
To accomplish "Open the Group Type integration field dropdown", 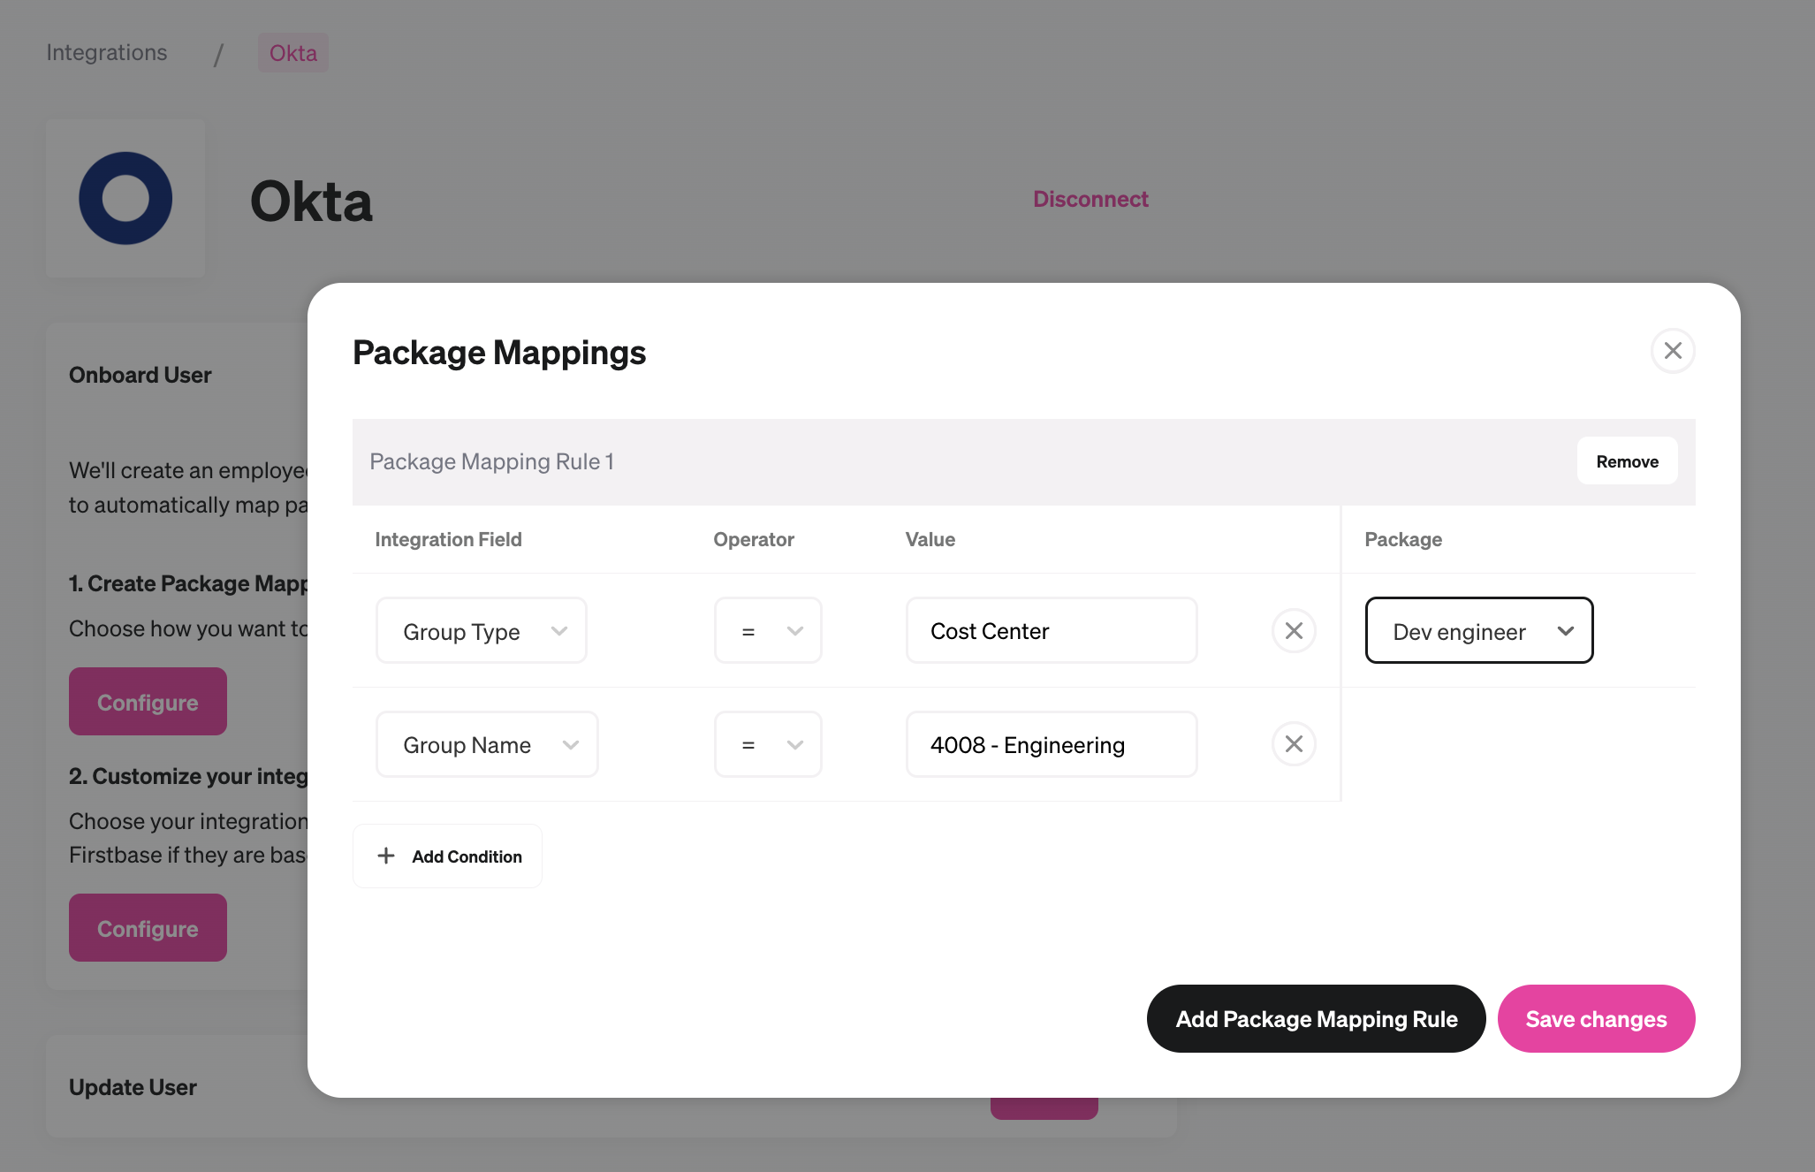I will (482, 631).
